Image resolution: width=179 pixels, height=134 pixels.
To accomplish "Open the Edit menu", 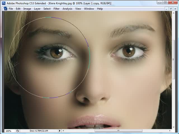I will 18,9.
